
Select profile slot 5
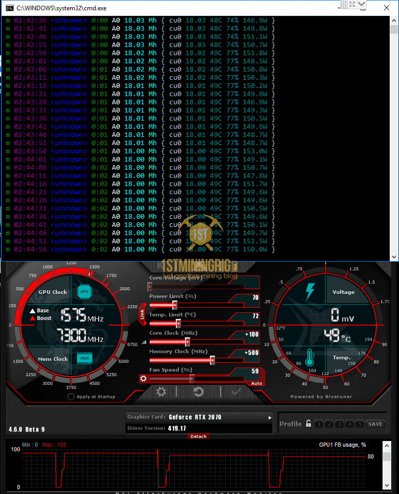[359, 424]
